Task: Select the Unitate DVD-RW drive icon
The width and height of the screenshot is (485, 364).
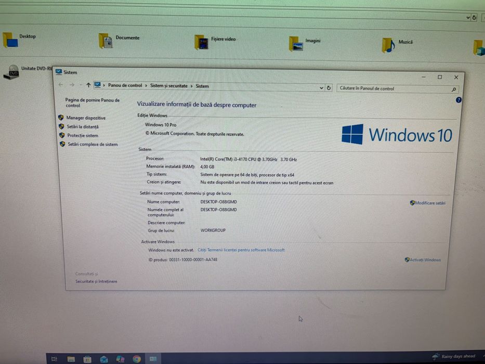Action: pyautogui.click(x=11, y=72)
